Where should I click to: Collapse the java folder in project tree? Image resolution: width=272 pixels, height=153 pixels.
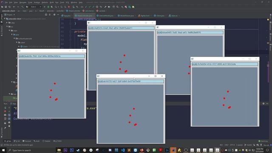click(12, 34)
